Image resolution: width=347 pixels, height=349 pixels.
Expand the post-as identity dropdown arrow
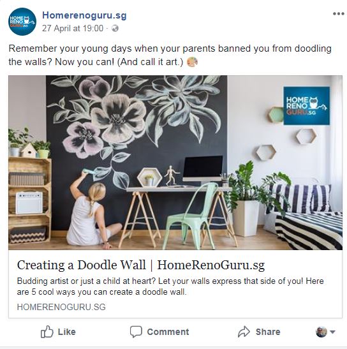pos(332,332)
